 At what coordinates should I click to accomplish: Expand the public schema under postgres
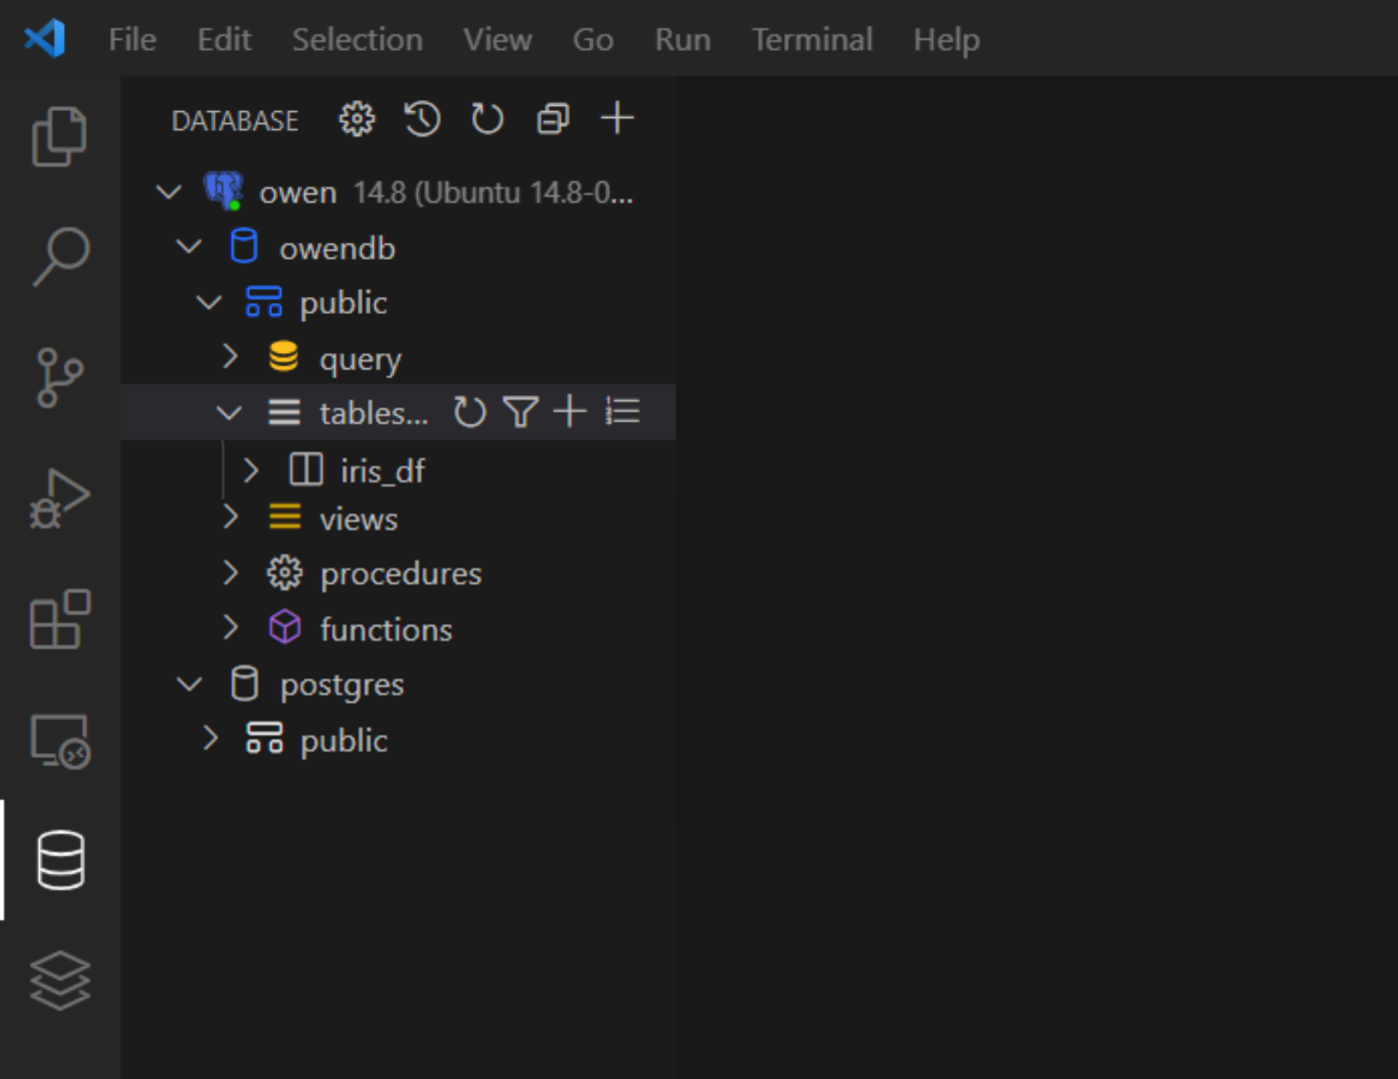(x=210, y=739)
